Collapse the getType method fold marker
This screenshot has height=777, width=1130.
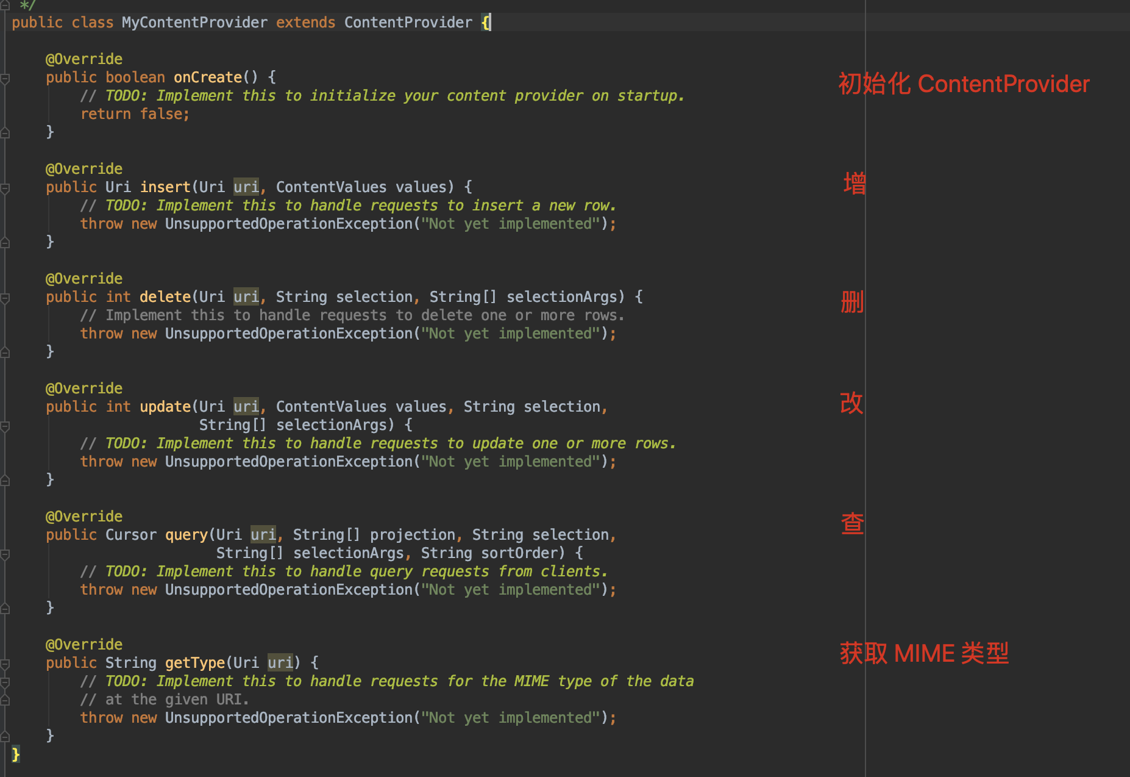pos(5,664)
